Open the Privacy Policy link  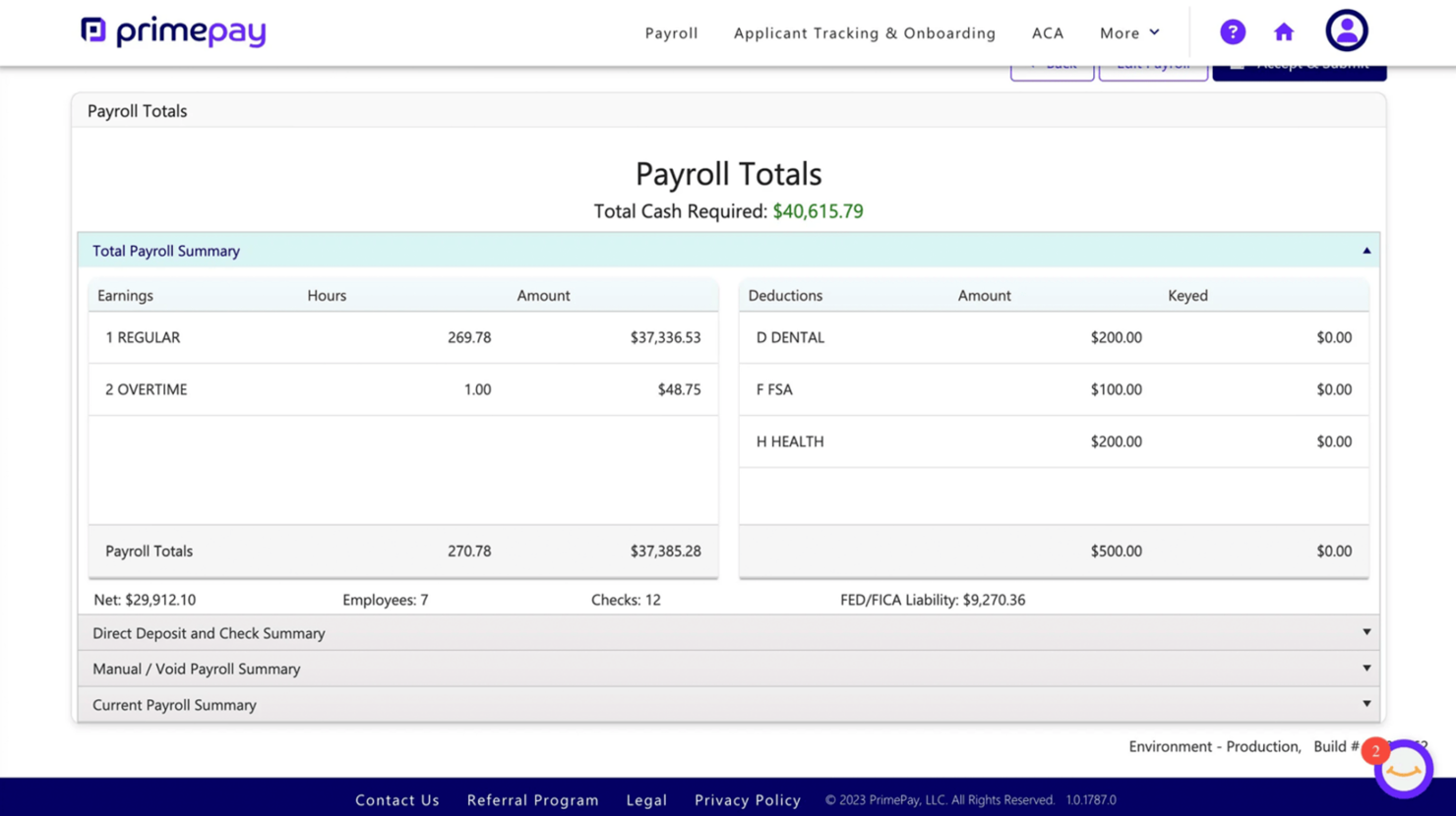coord(748,800)
